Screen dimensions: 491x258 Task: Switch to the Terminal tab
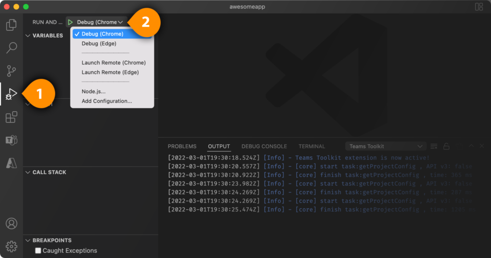[x=312, y=146]
